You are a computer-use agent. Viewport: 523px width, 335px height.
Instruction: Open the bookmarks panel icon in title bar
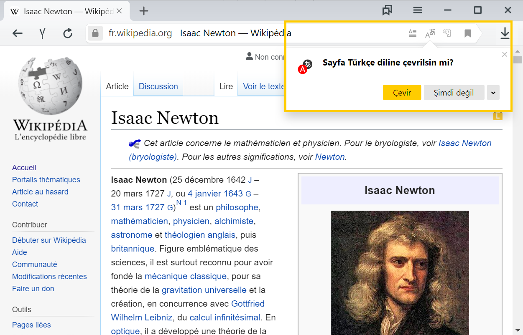(x=387, y=10)
